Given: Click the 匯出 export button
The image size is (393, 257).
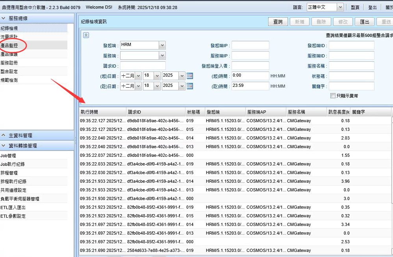Looking at the screenshot, I should [365, 22].
